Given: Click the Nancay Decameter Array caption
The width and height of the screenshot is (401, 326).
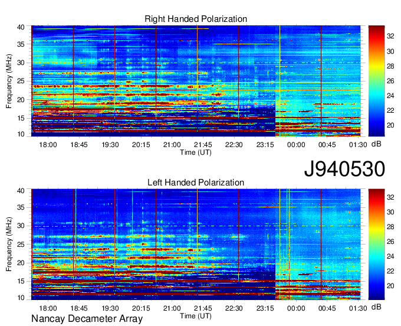Looking at the screenshot, I should [87, 319].
